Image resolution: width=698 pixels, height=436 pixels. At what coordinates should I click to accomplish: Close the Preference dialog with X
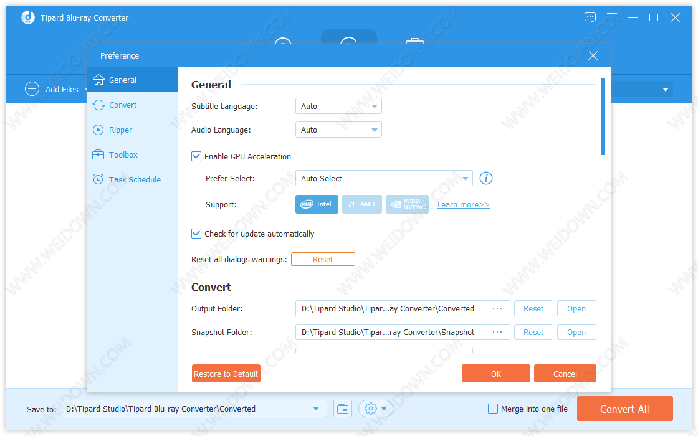point(593,55)
